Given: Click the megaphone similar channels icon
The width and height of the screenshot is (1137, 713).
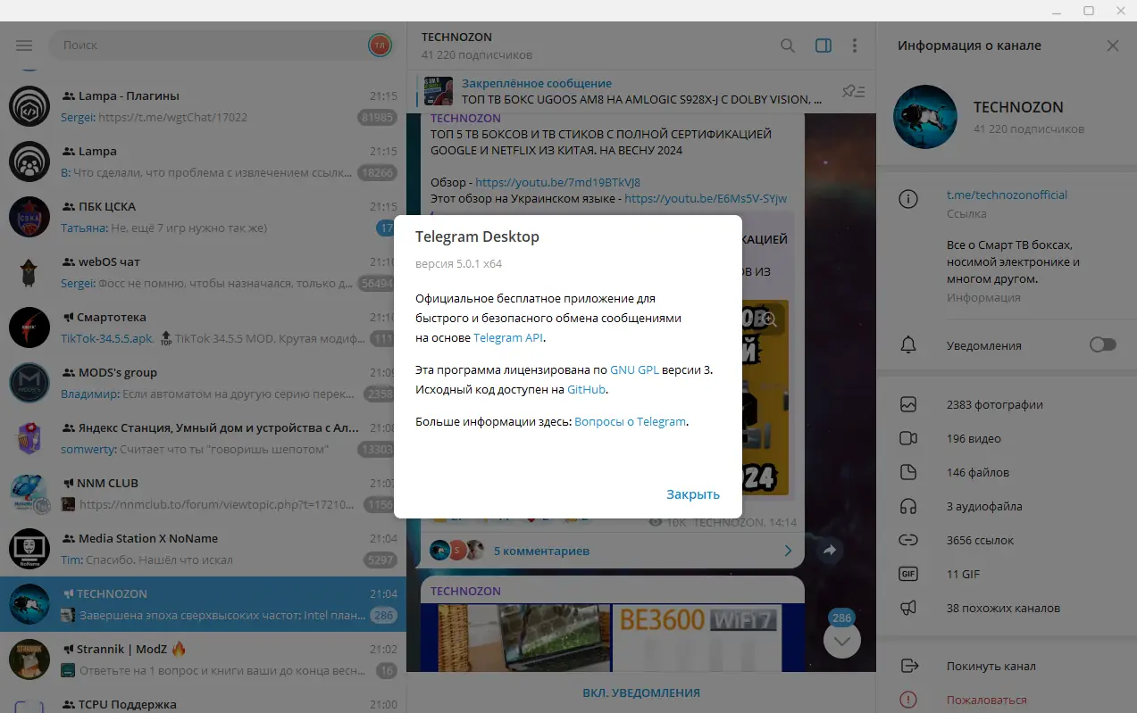Looking at the screenshot, I should [908, 608].
